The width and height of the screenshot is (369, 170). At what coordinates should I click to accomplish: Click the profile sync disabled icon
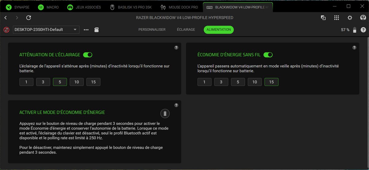click(x=6, y=30)
